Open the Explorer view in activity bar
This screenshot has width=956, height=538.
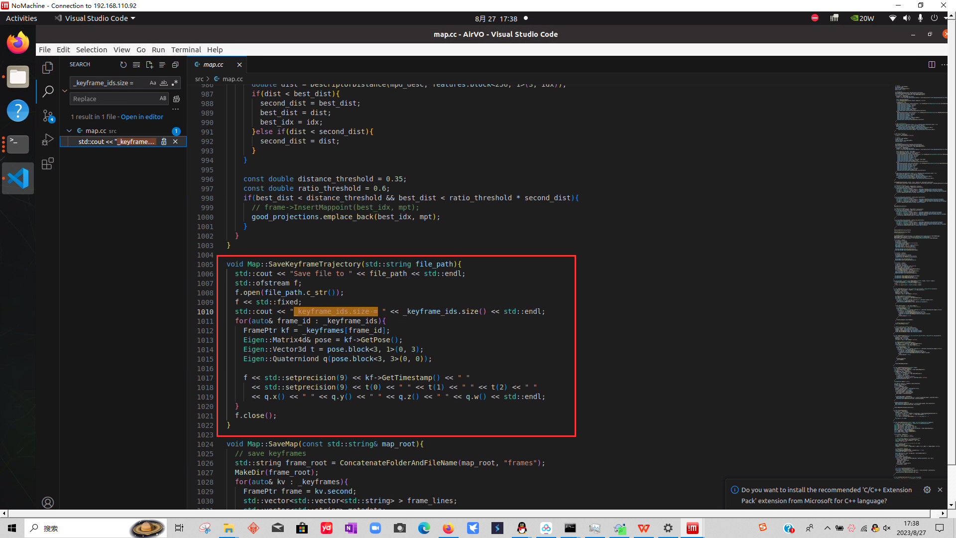[48, 67]
